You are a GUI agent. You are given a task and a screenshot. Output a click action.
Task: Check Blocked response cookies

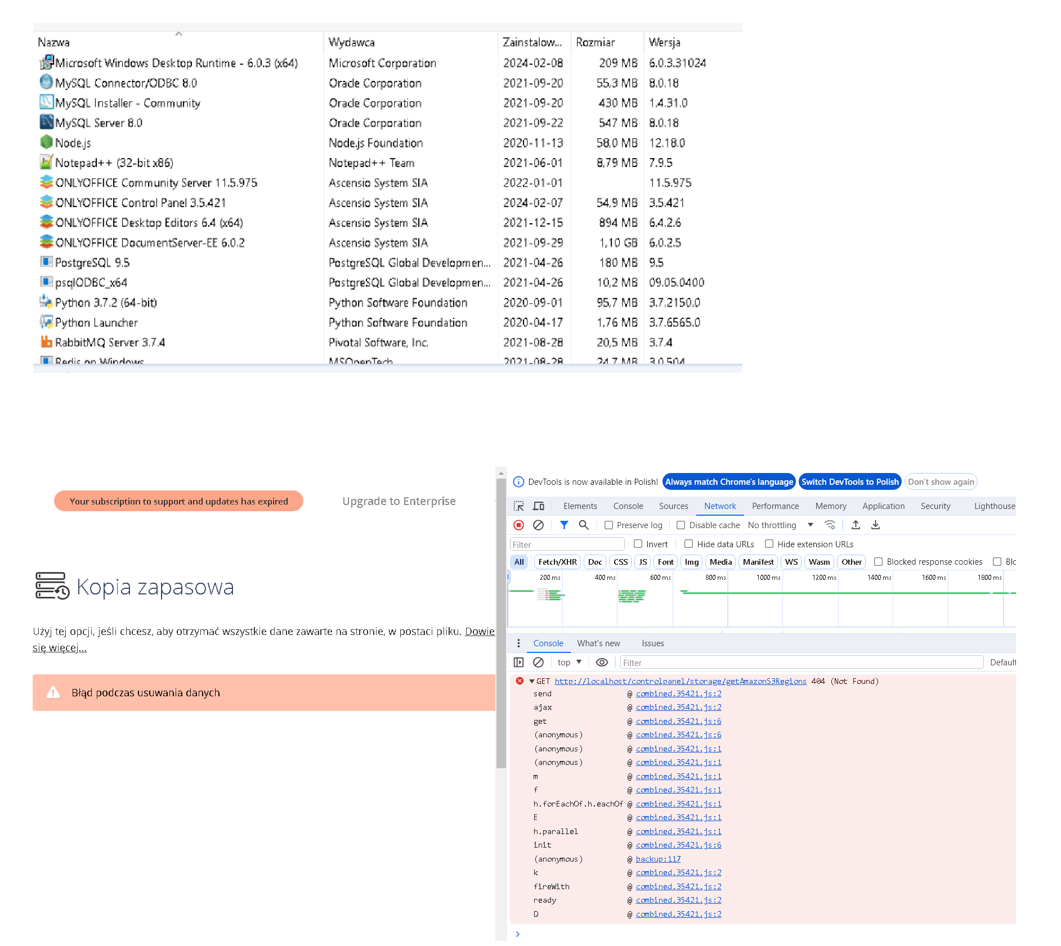[878, 562]
